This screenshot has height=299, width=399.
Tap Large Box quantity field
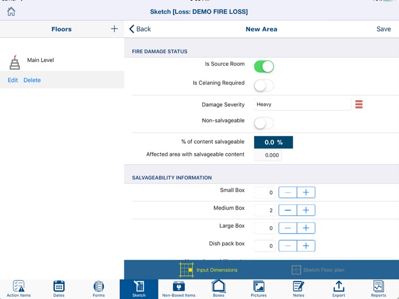click(264, 228)
